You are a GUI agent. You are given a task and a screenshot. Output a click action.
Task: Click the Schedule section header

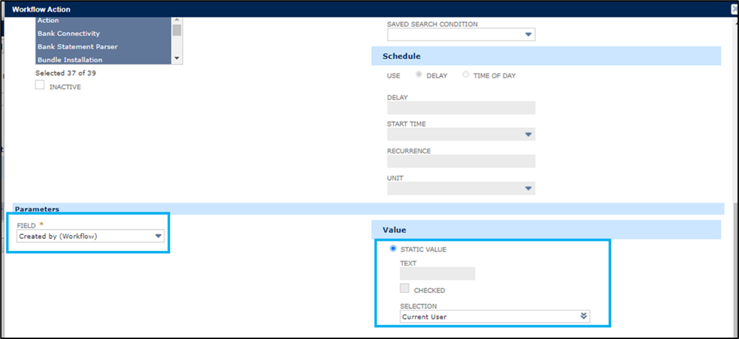pyautogui.click(x=546, y=55)
